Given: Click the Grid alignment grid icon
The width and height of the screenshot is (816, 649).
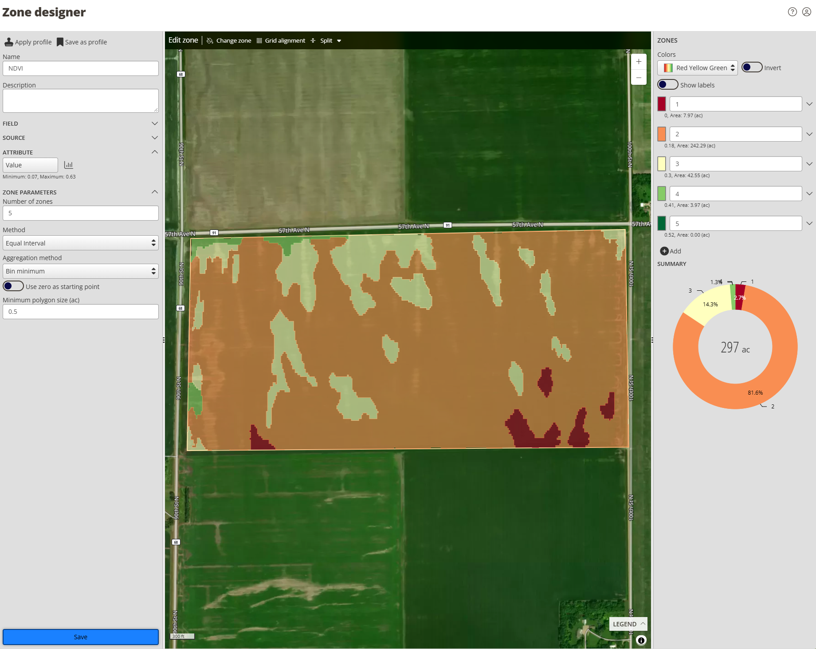Looking at the screenshot, I should click(259, 40).
